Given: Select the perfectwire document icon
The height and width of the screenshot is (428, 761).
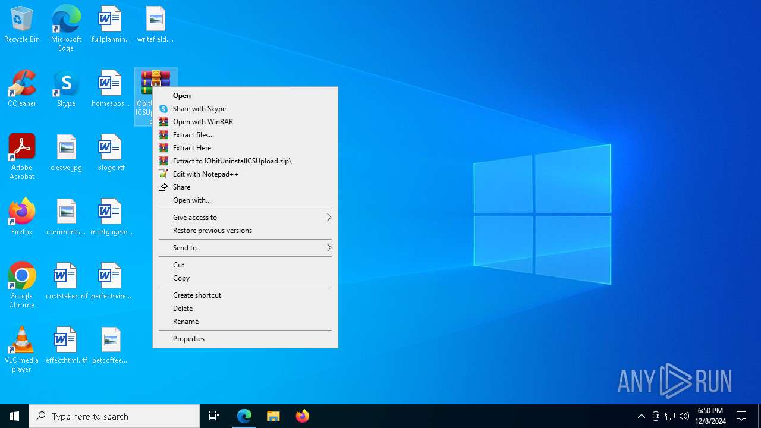Looking at the screenshot, I should click(111, 282).
